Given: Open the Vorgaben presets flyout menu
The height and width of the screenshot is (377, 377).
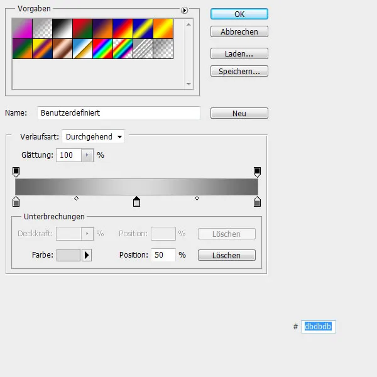Looking at the screenshot, I should click(184, 10).
